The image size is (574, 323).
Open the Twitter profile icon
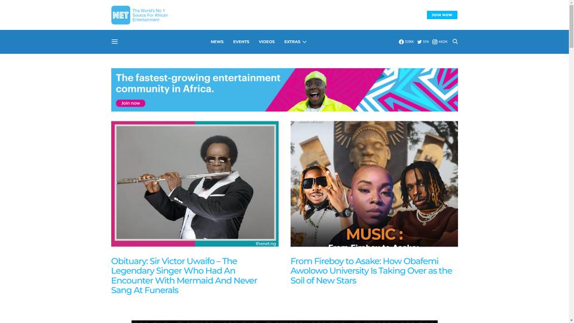420,42
